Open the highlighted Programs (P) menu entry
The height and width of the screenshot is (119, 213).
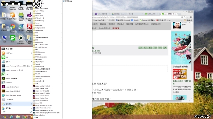pos(17,104)
